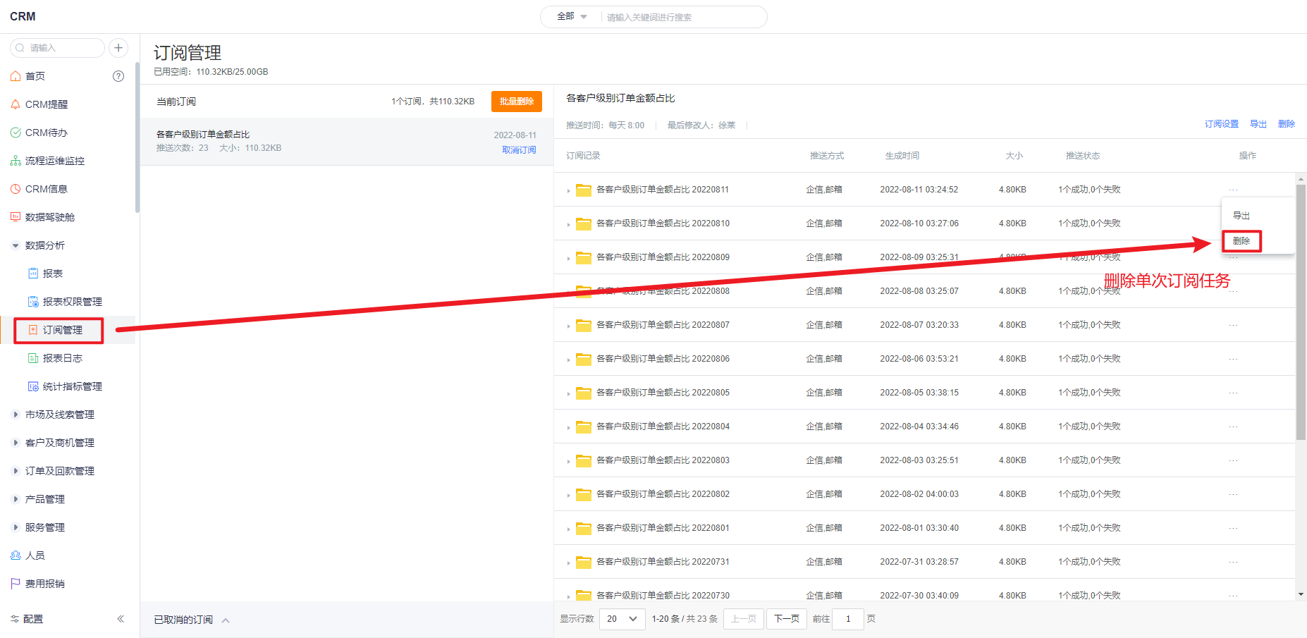
Task: Open rows-per-page dropdown showing 20
Action: point(622,619)
